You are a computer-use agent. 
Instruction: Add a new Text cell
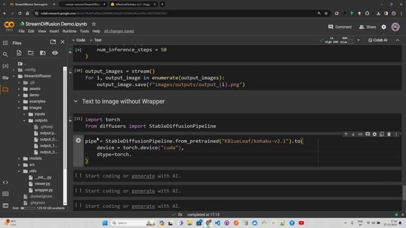click(x=96, y=40)
